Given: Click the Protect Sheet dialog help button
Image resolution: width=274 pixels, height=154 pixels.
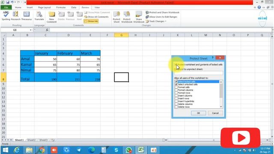Looking at the screenshot, I should point(213,58).
